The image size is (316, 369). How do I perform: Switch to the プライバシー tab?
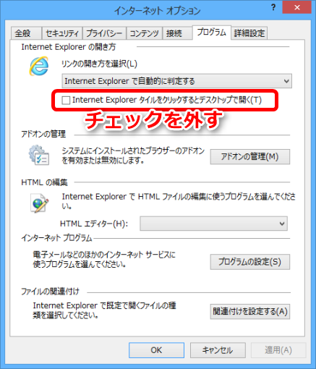click(104, 33)
